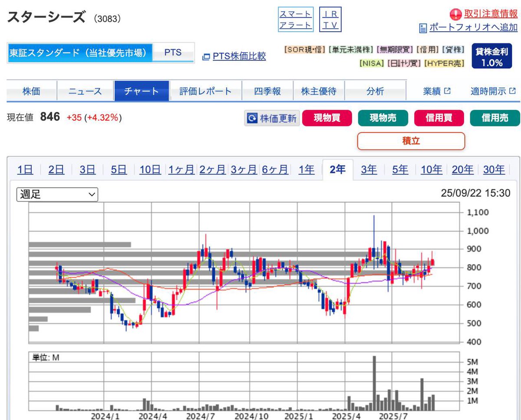This screenshot has width=521, height=420.
Task: Switch to the ニュース tab
Action: [x=85, y=91]
